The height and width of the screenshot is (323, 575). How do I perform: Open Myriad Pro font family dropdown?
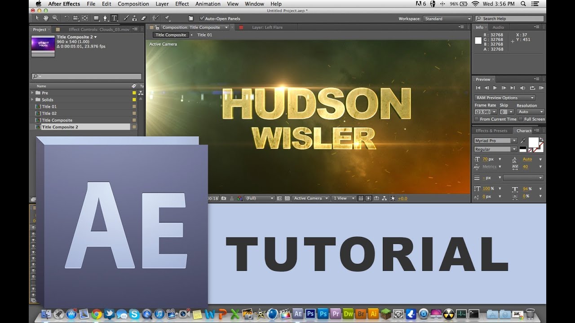[x=496, y=141]
